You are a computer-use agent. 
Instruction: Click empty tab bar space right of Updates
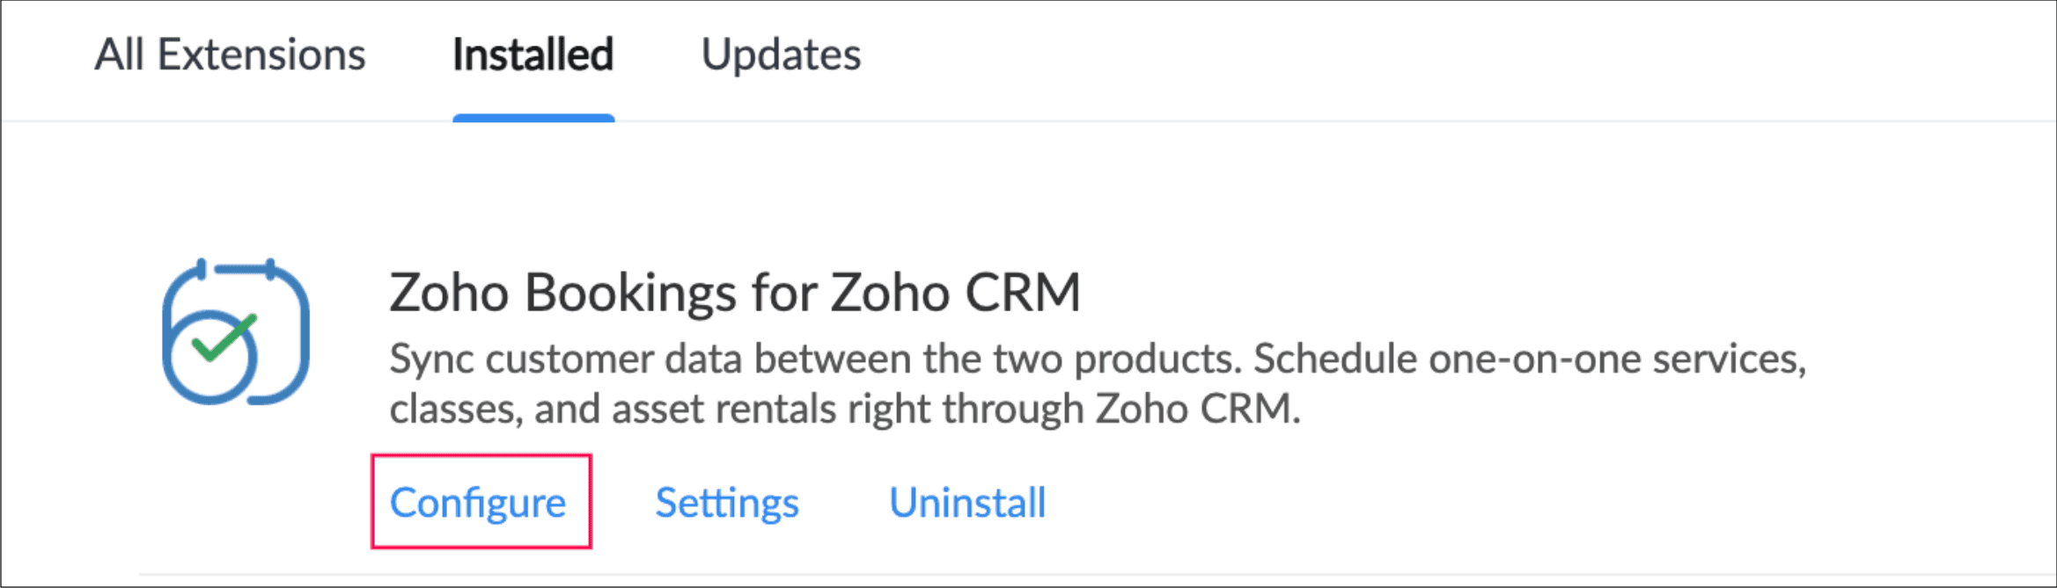coord(1408,54)
